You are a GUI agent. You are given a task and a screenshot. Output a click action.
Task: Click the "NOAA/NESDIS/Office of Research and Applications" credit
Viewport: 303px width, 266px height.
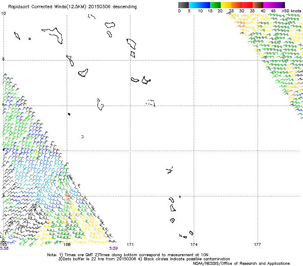pyautogui.click(x=241, y=263)
